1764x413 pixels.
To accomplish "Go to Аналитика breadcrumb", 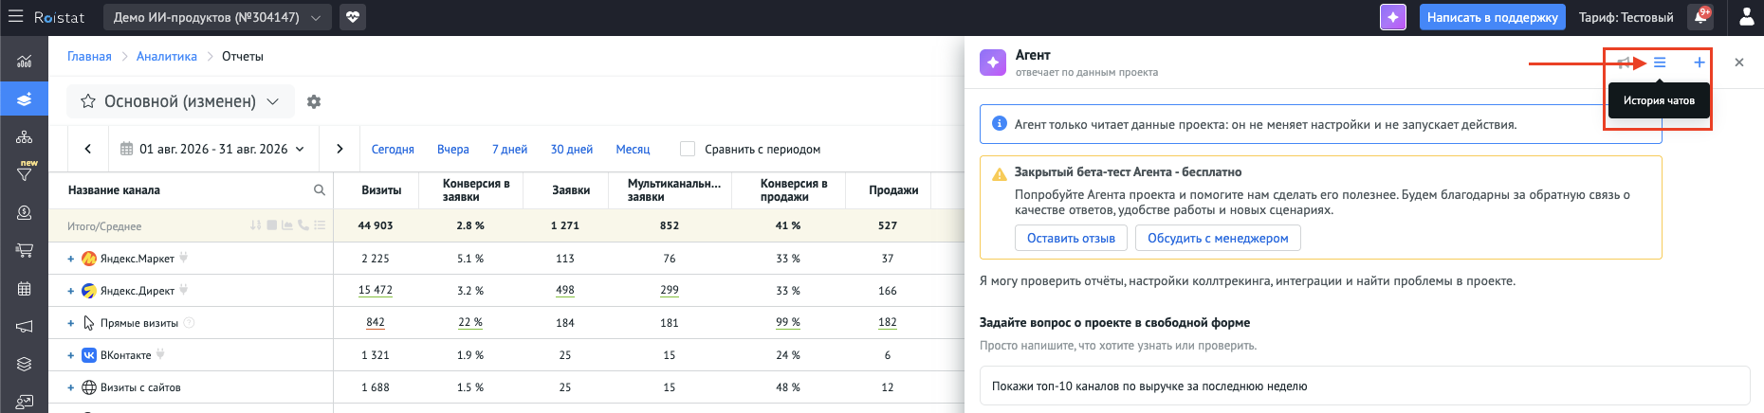I will coord(167,56).
